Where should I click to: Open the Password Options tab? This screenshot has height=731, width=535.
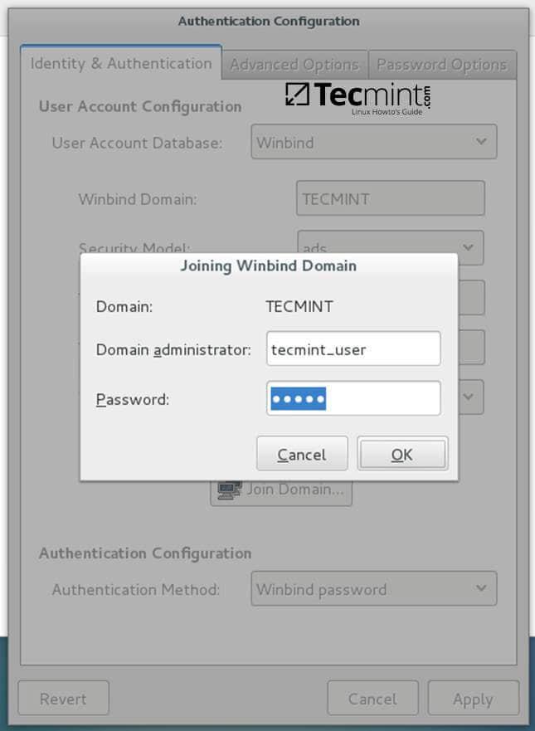pyautogui.click(x=441, y=65)
